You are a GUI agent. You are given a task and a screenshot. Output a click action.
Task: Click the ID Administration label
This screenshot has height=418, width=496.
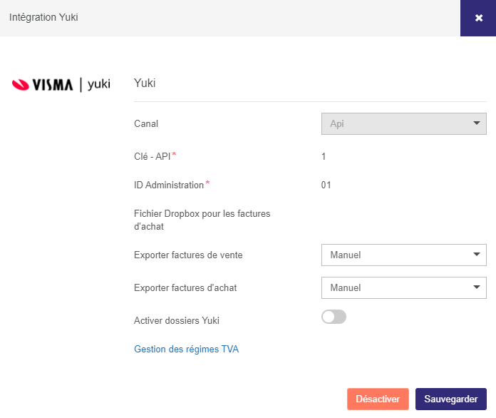169,185
